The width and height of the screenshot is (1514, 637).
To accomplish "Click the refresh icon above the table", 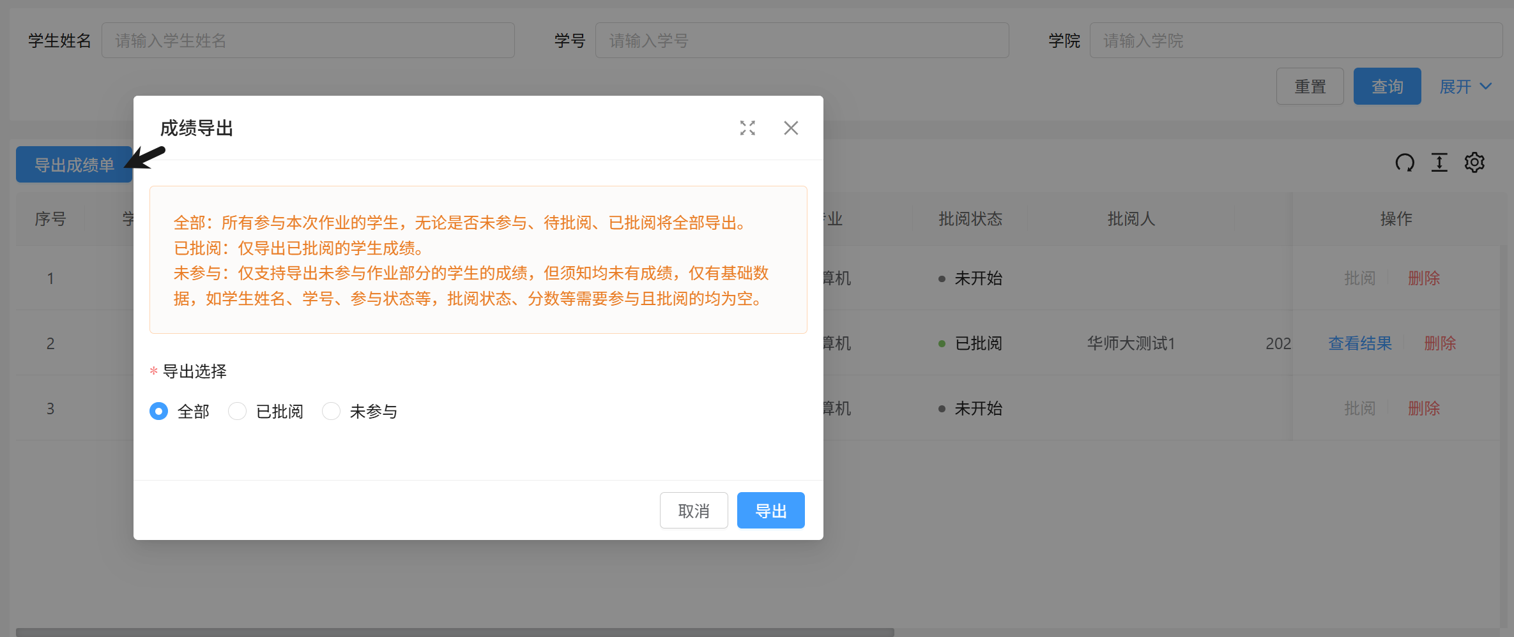I will pyautogui.click(x=1405, y=163).
